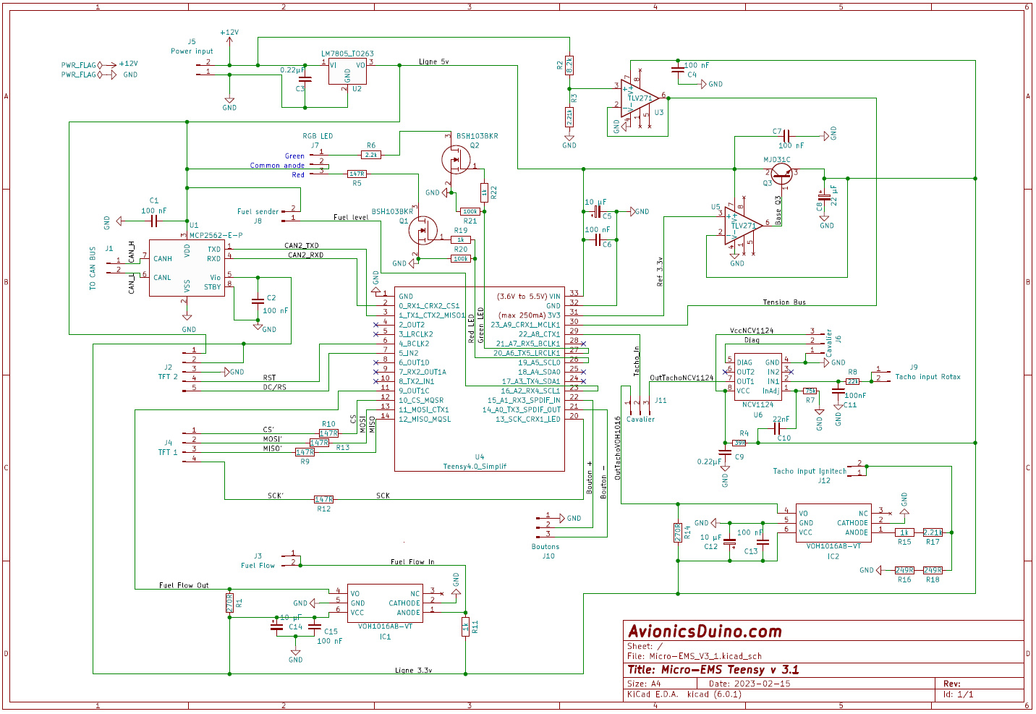This screenshot has height=714, width=1036.
Task: Click the Tacho input Rotax connector J9
Action: click(882, 376)
